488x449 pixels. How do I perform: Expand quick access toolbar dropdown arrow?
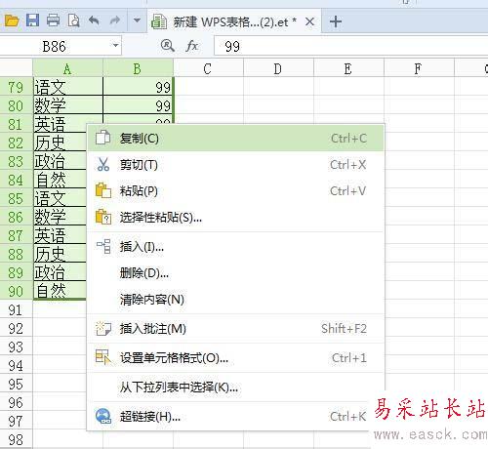[x=137, y=20]
